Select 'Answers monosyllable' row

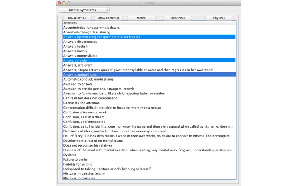(x=149, y=55)
